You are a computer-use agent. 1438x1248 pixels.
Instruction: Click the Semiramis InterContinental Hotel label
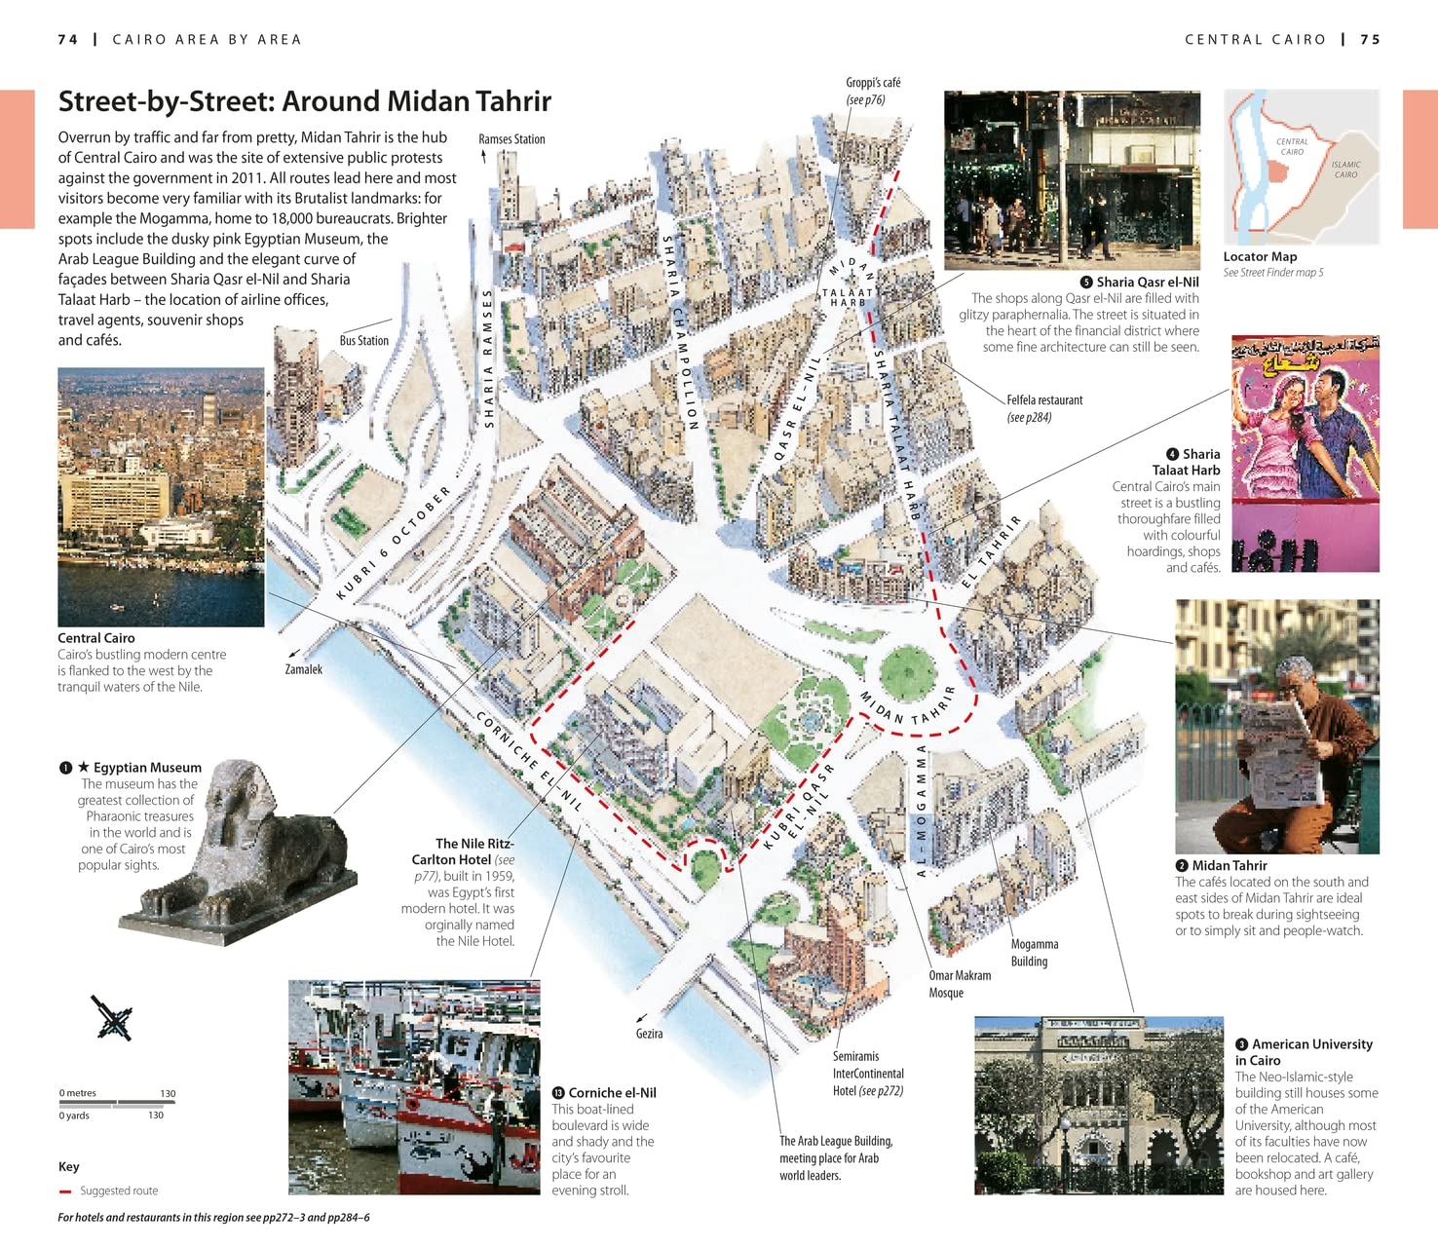(x=868, y=1074)
